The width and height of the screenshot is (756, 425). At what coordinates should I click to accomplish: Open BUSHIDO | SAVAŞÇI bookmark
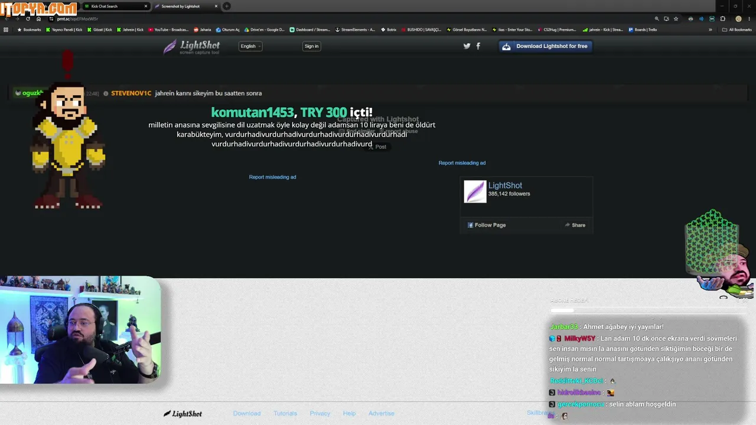pos(422,30)
